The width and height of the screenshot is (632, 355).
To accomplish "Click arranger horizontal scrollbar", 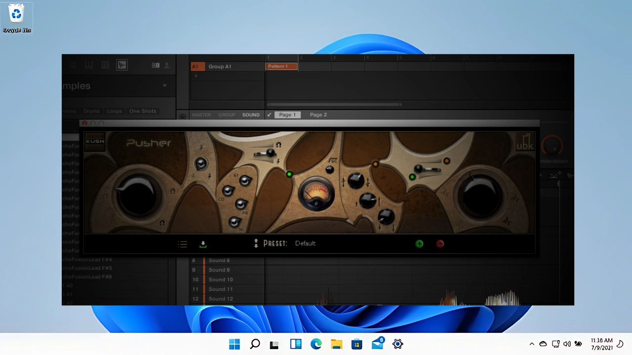I will [334, 105].
